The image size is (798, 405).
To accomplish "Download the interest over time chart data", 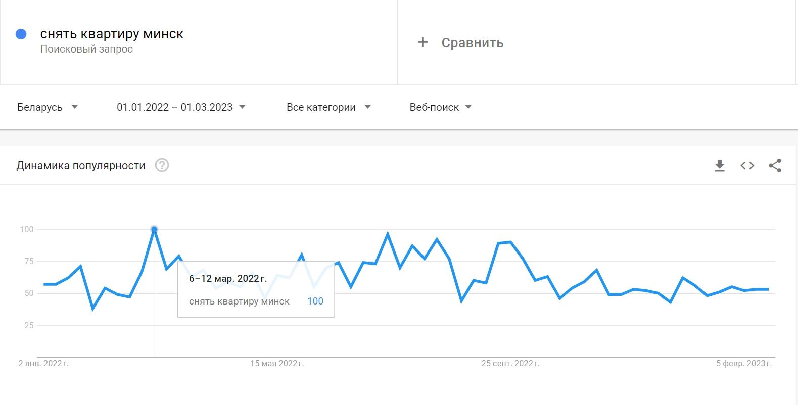I will tap(720, 166).
